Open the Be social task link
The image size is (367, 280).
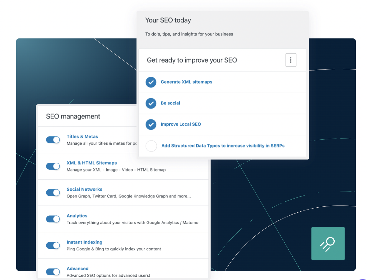click(170, 103)
